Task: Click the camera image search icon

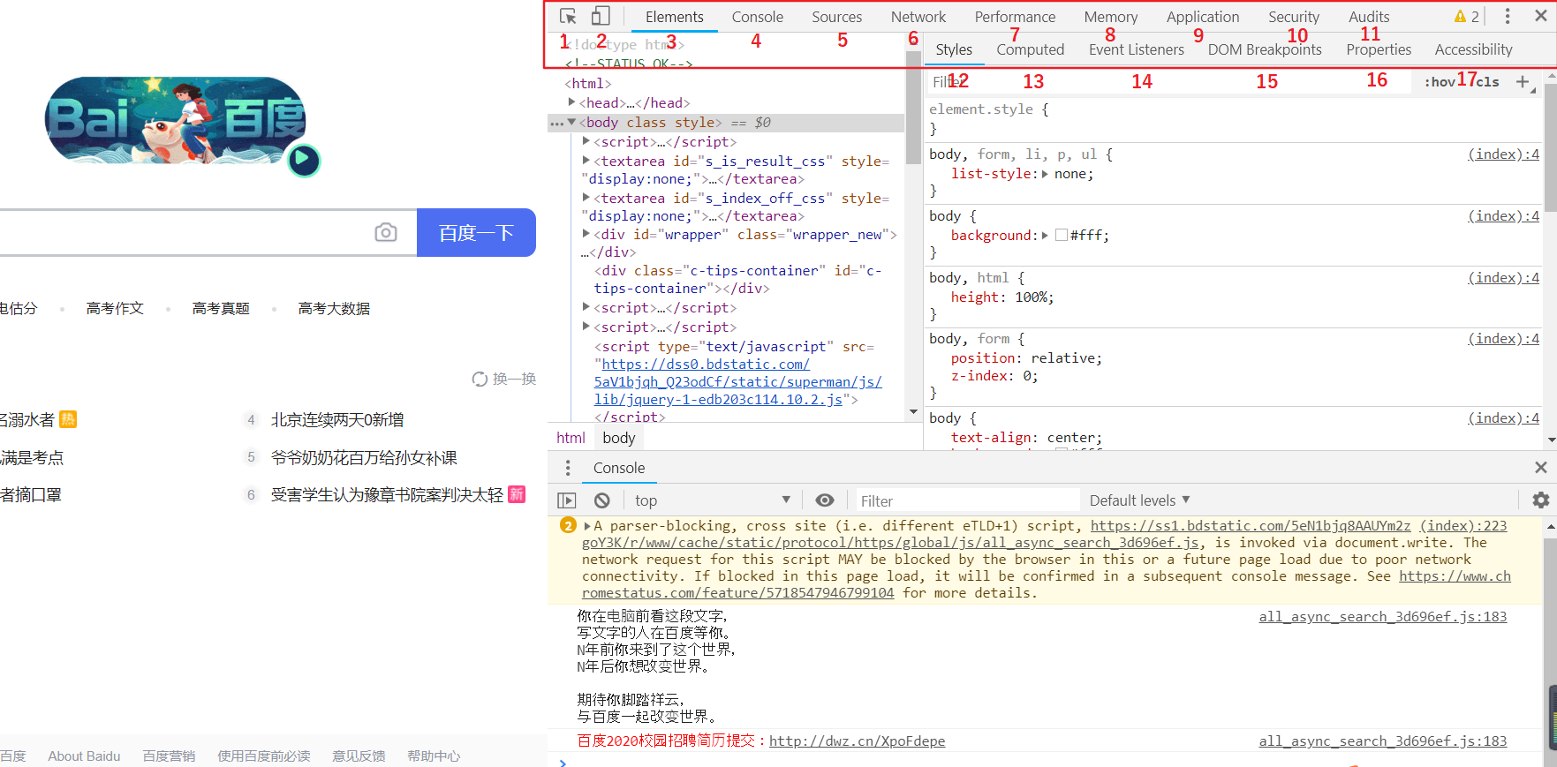Action: coord(386,232)
